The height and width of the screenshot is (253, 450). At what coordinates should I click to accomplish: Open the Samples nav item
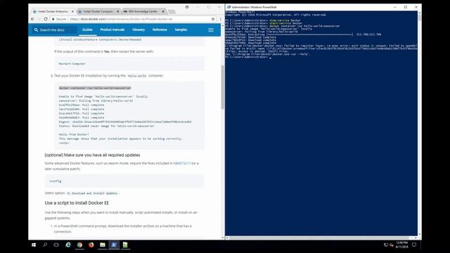(181, 30)
